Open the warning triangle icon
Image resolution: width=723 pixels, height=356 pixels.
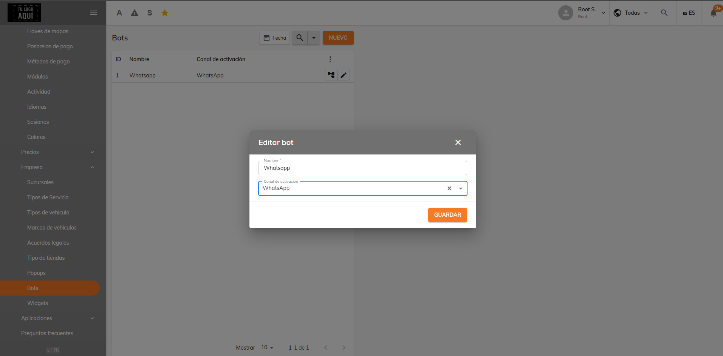click(135, 13)
